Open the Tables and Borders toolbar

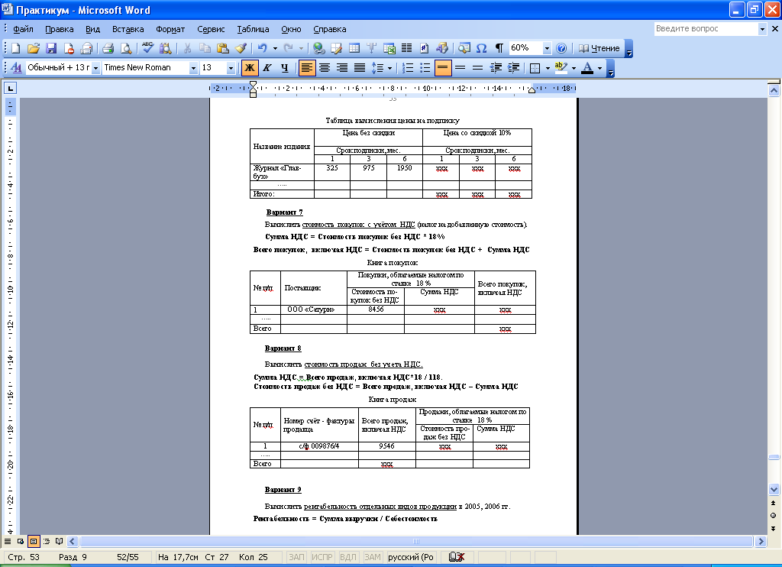[337, 48]
